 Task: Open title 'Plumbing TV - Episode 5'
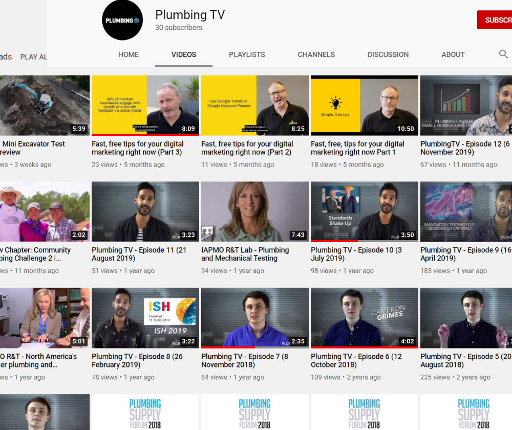466,361
